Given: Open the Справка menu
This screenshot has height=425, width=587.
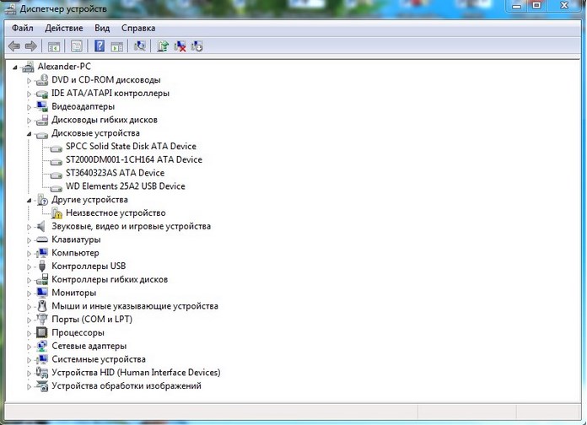Looking at the screenshot, I should tap(138, 28).
